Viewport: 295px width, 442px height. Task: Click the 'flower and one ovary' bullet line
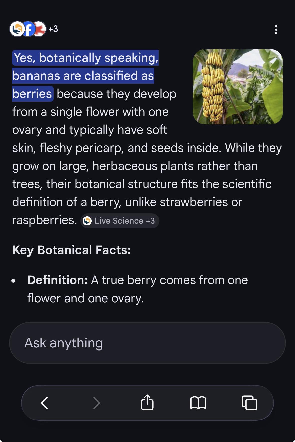(86, 298)
